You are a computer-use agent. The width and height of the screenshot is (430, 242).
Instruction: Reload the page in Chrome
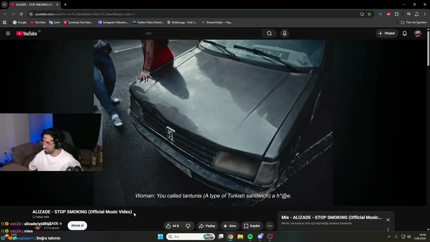(21, 14)
